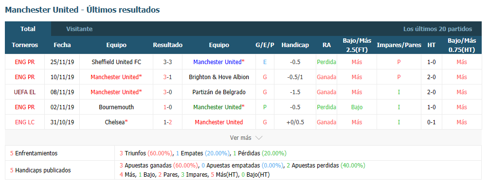Screen dimensions: 489x184
Task: Select the Total tab
Action: point(28,29)
